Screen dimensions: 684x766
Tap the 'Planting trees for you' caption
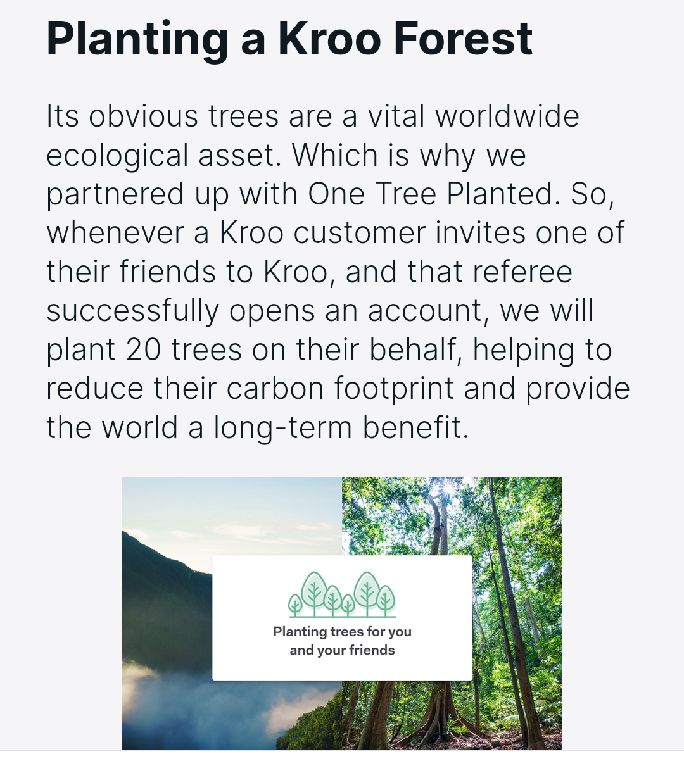tap(342, 631)
